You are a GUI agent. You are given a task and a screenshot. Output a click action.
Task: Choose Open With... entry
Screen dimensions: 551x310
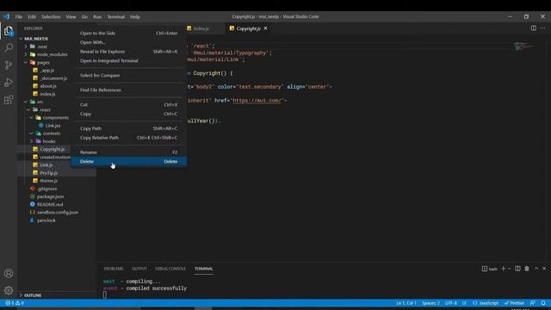[x=128, y=42]
